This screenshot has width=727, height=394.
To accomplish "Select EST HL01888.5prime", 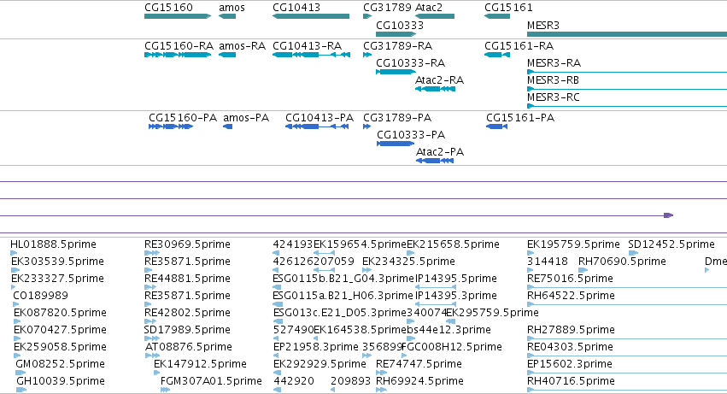I will click(x=53, y=244).
